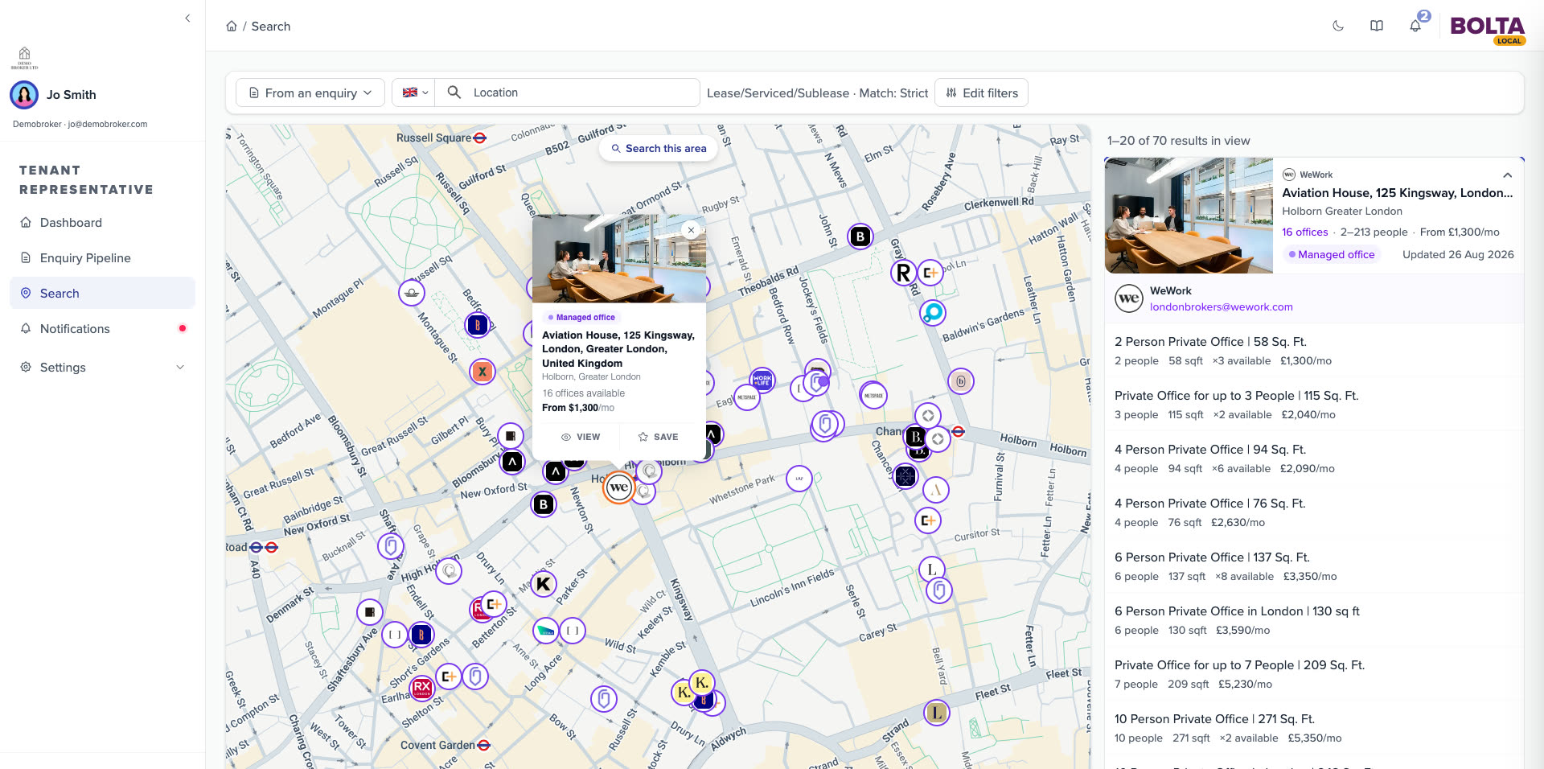Select the B marker below New Oxford St
The height and width of the screenshot is (769, 1544).
[x=544, y=504]
